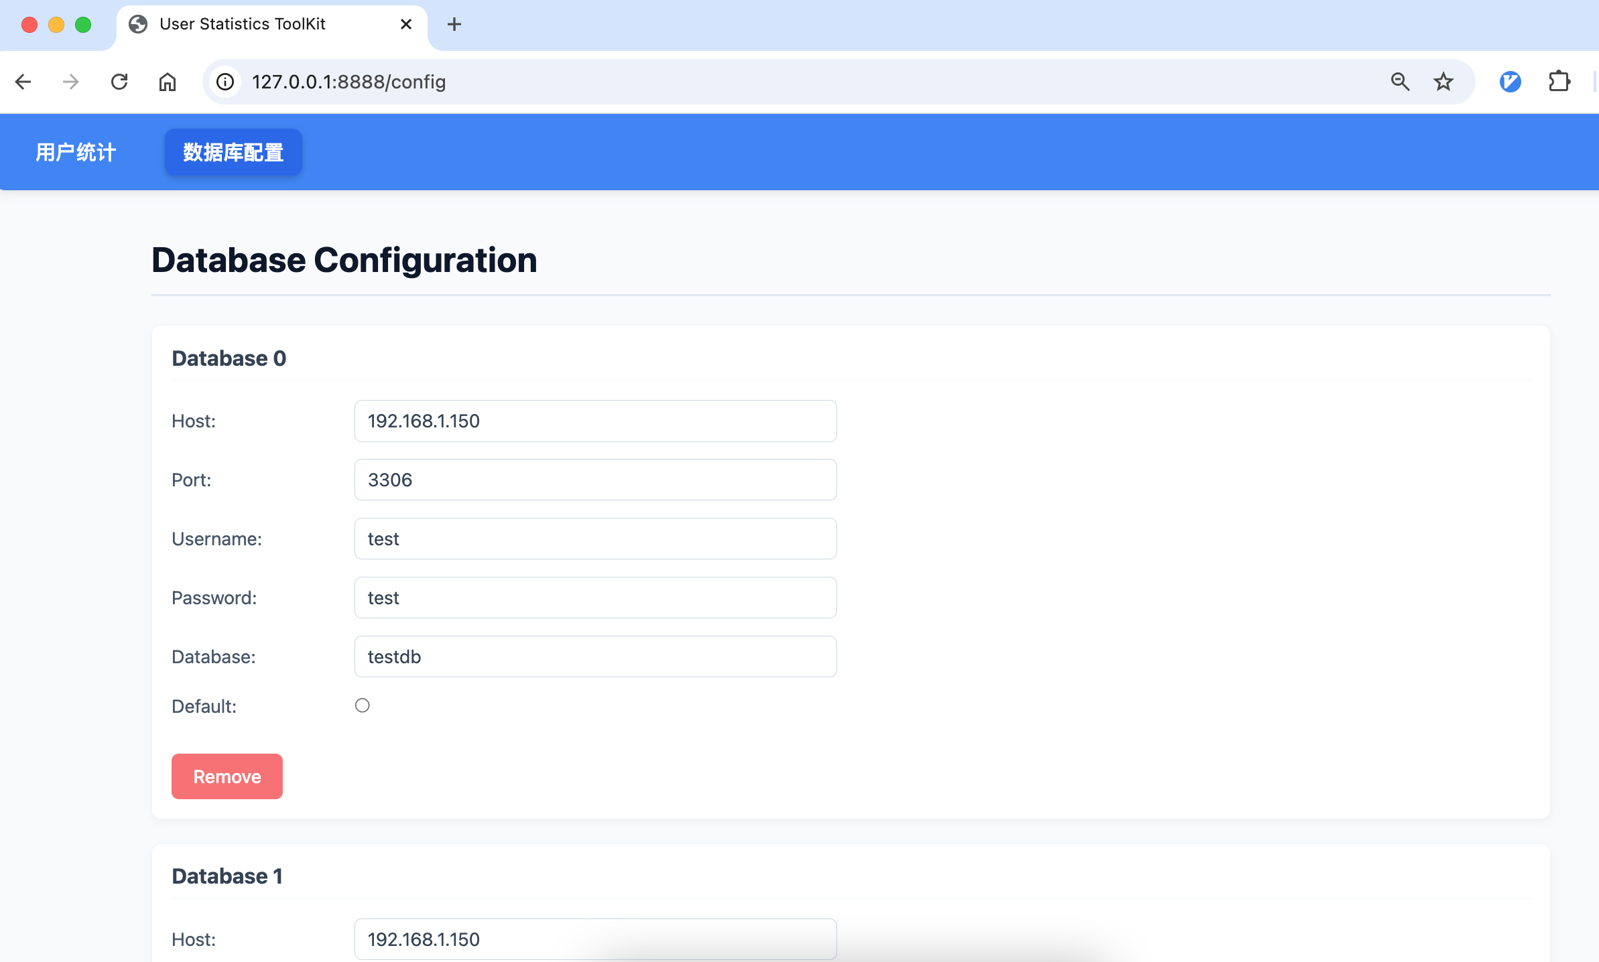Switch to the 用户统计 nav tab

click(76, 152)
